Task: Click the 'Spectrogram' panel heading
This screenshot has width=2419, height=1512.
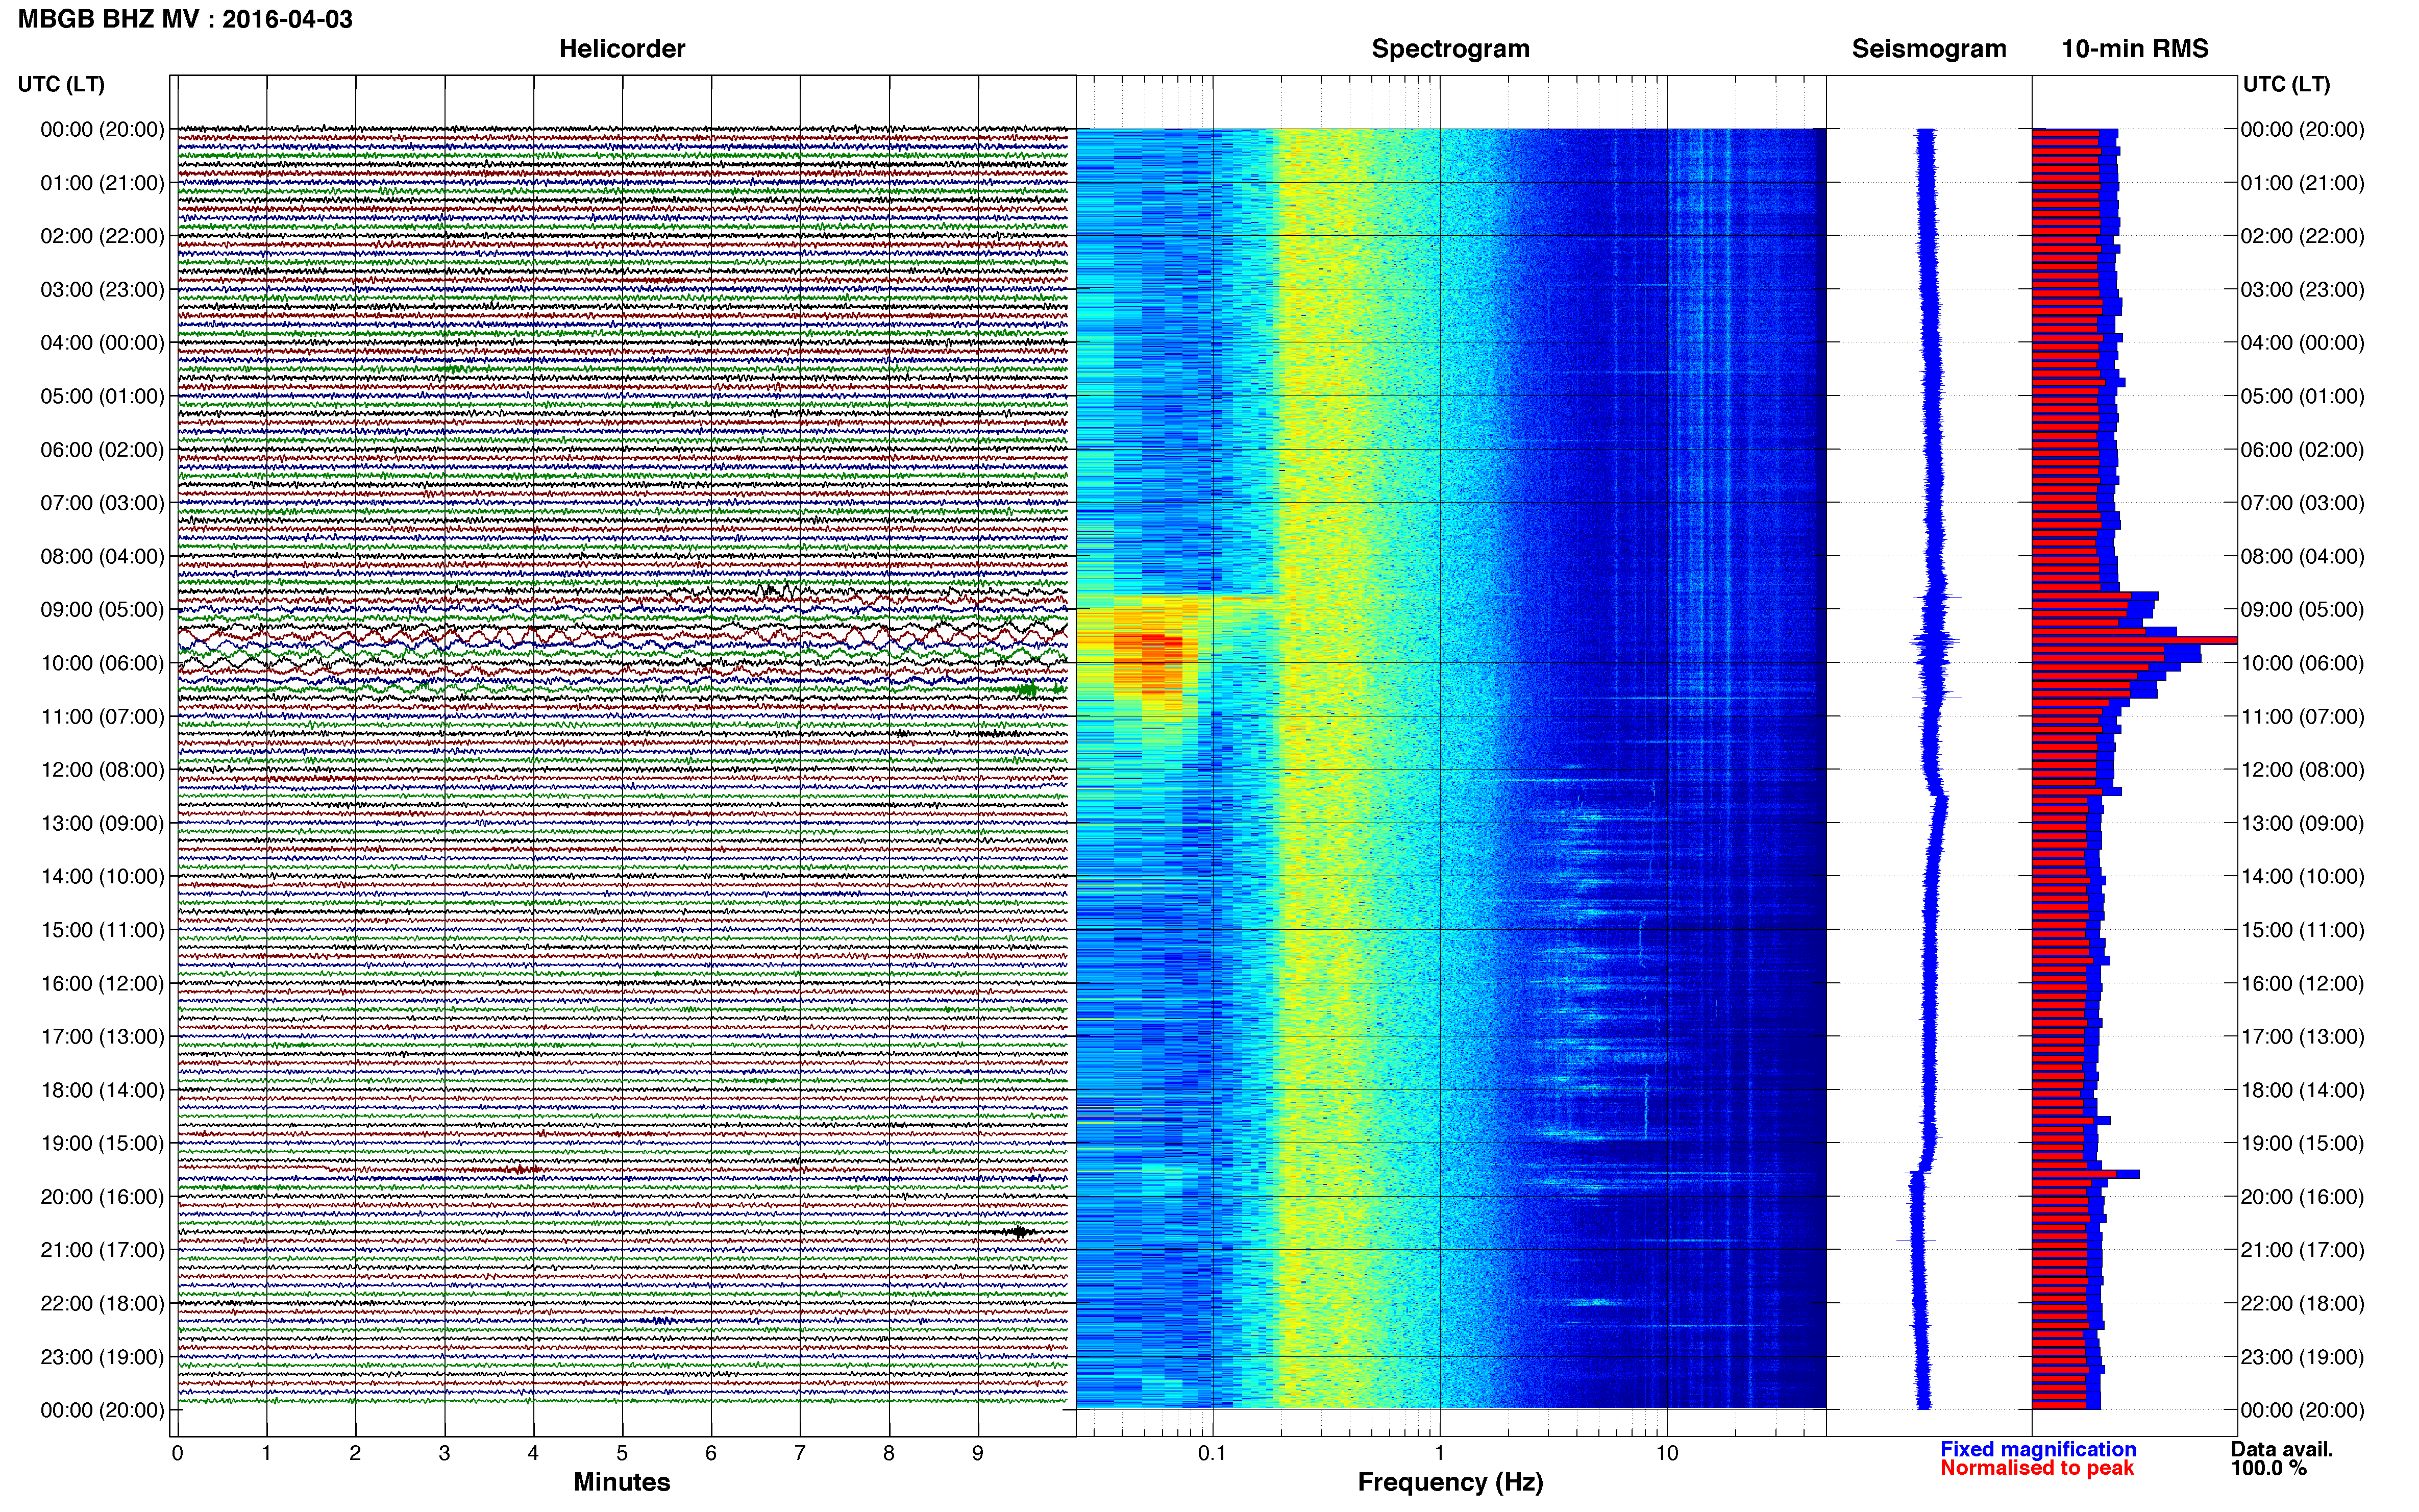Action: [x=1450, y=48]
